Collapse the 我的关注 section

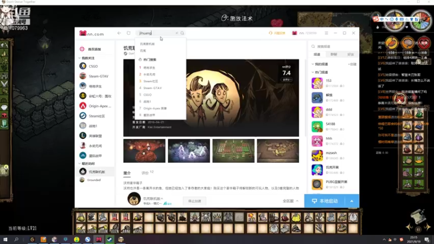coord(80,58)
